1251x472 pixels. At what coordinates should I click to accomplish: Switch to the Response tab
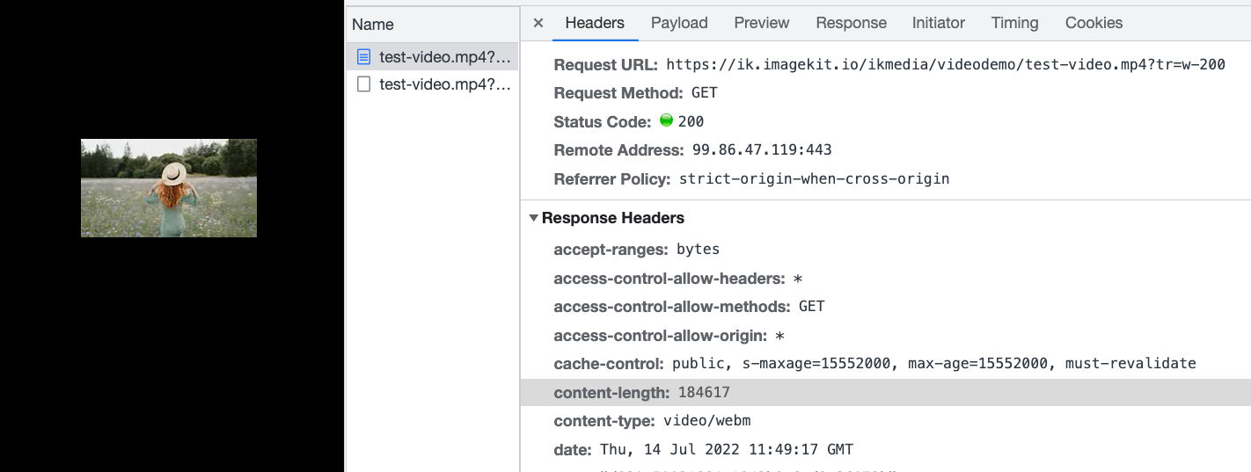coord(851,24)
